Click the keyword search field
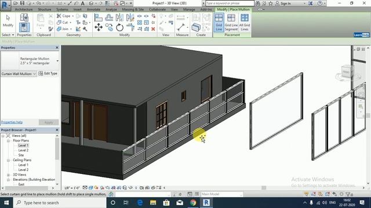371x208 pixels. pyautogui.click(x=230, y=3)
